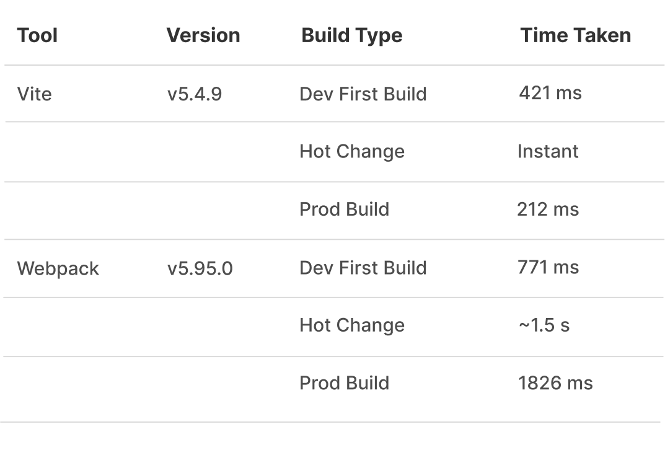The image size is (665, 468).
Task: Select the ~1.5 s time cell
Action: [544, 325]
